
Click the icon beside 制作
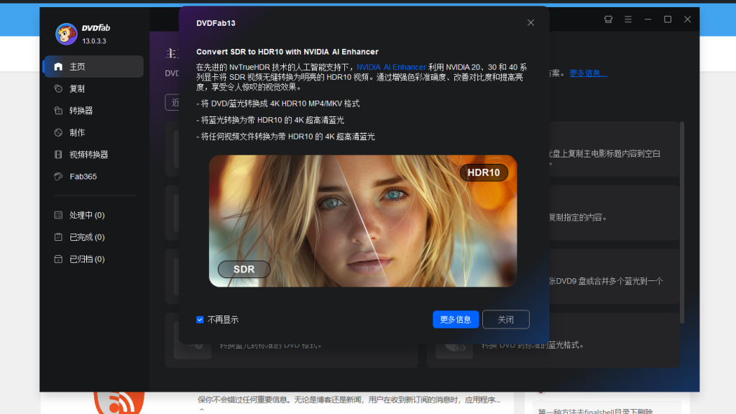coord(58,133)
